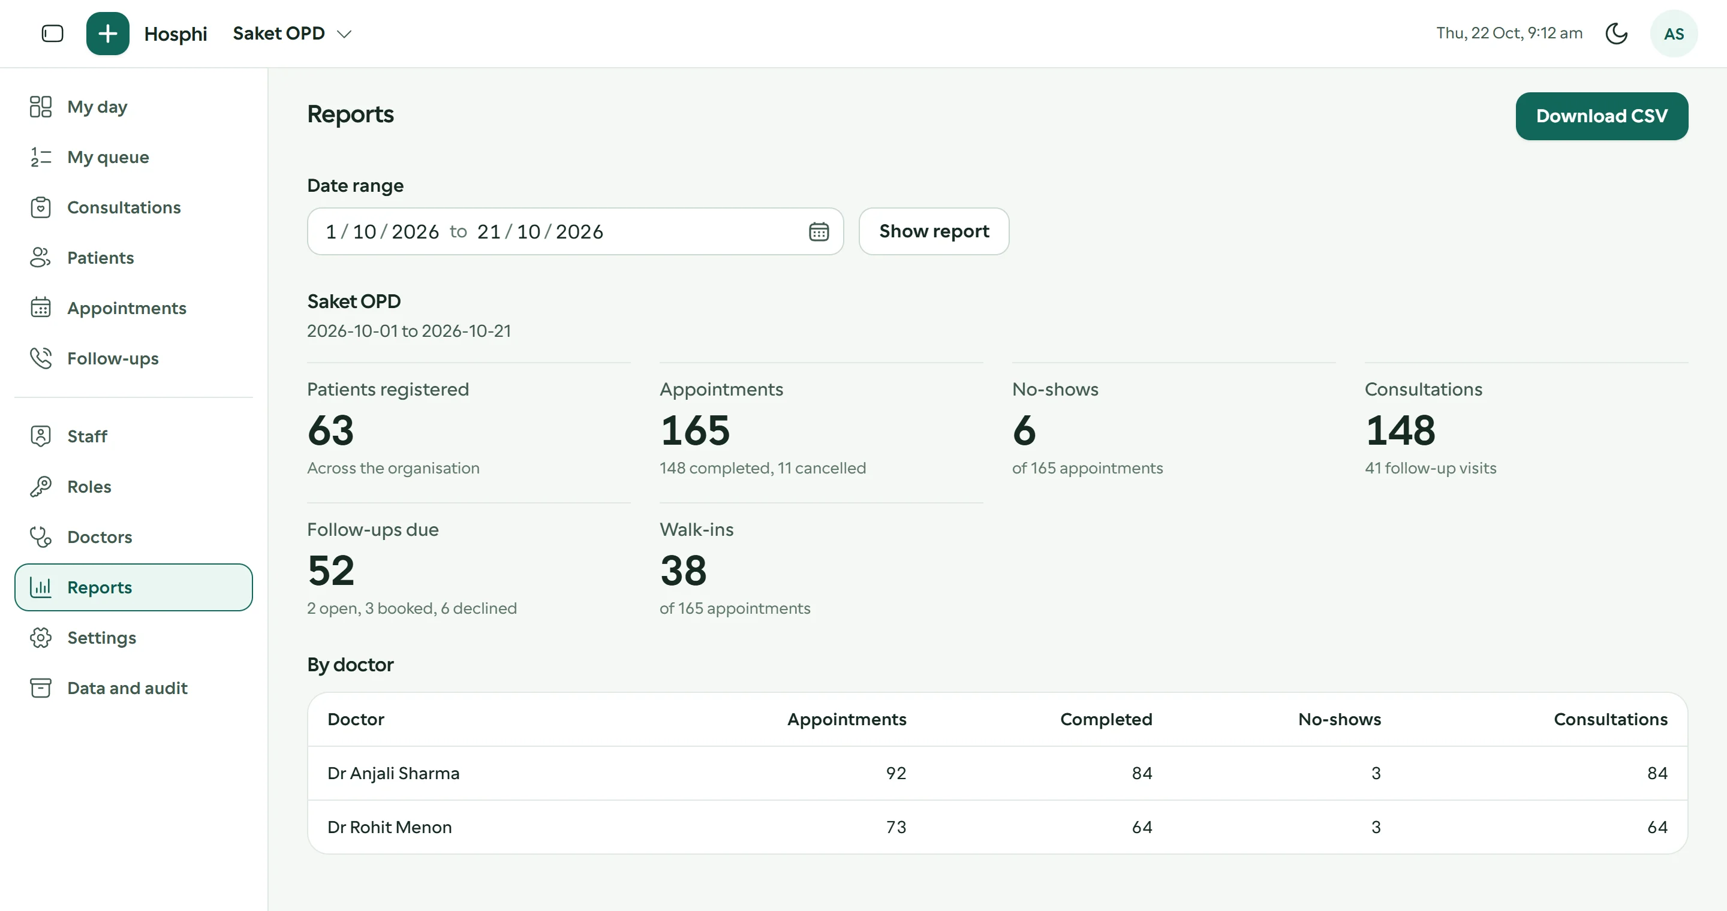
Task: Click the Data and audit archive icon
Action: 40,688
